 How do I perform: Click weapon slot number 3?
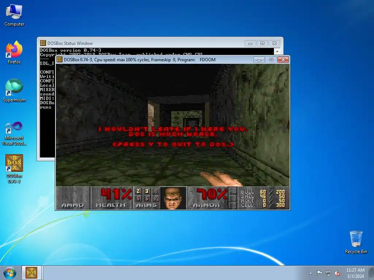point(147,191)
